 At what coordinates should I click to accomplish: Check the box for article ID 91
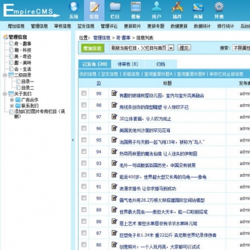[84, 186]
